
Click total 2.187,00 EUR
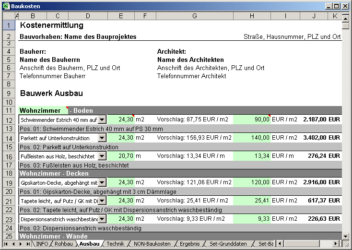tap(321, 119)
